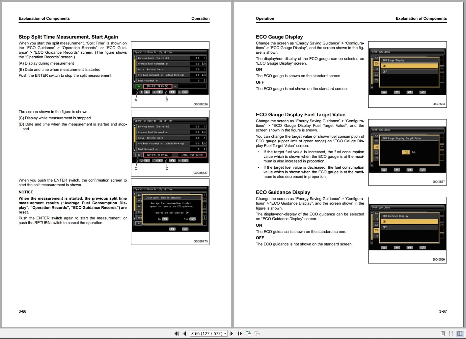This screenshot has width=466, height=339.
Task: Switch to single page layout
Action: tap(443, 333)
